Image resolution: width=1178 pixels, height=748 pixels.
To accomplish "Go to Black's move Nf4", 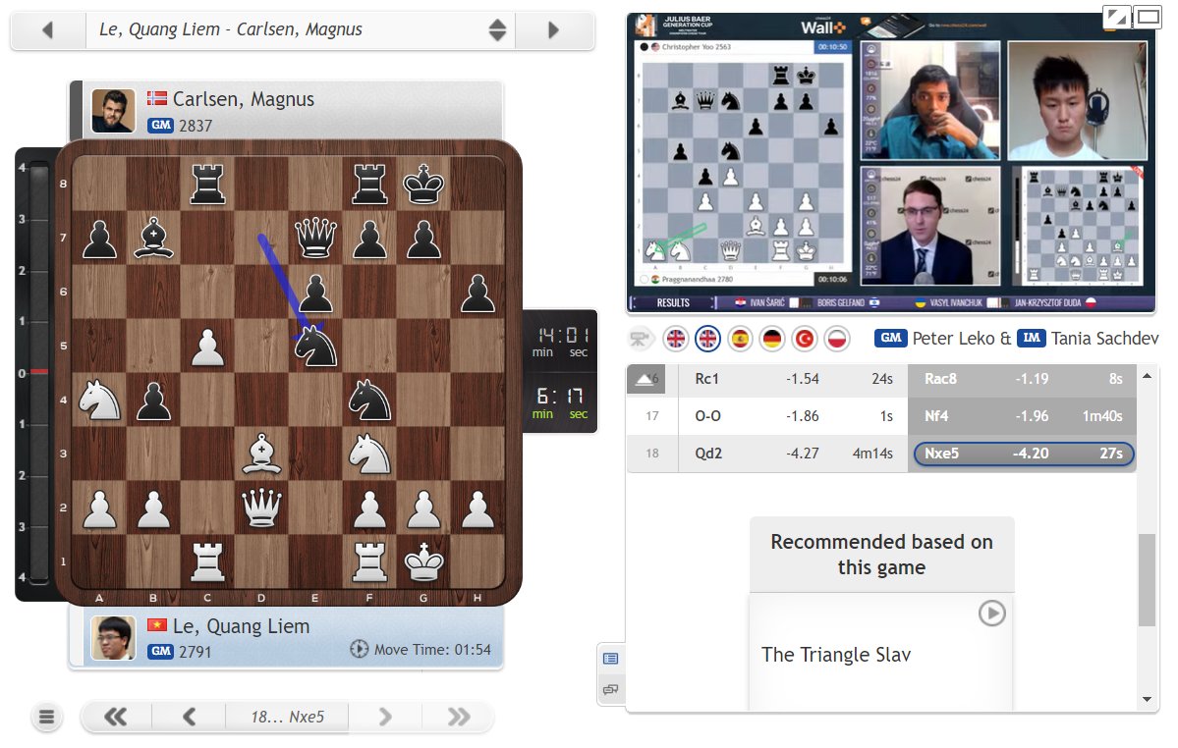I will coord(936,415).
